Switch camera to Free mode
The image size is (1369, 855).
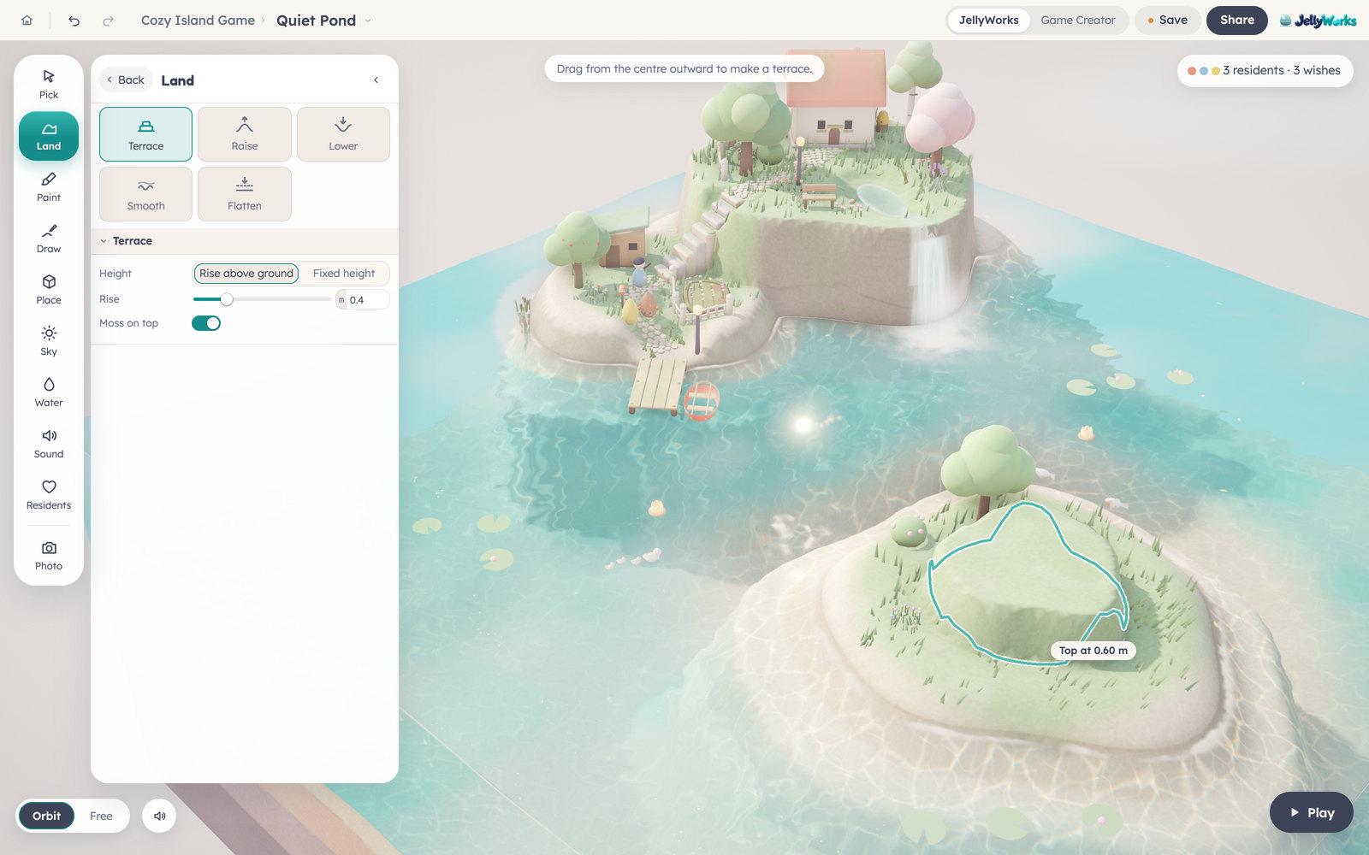pyautogui.click(x=101, y=816)
